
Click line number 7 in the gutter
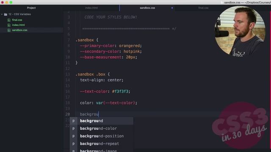[69, 40]
